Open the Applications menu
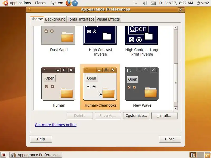This screenshot has width=211, height=158. point(20,3)
